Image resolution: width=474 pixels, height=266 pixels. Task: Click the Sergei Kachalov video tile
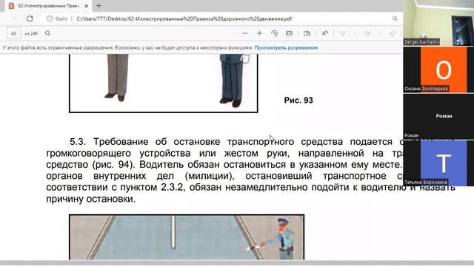pyautogui.click(x=438, y=23)
